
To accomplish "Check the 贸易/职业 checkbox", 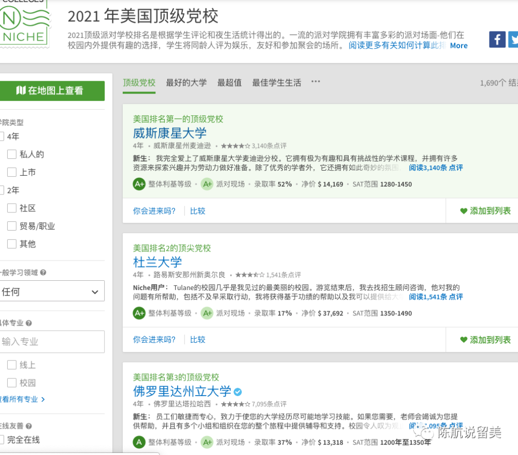I will click(12, 226).
